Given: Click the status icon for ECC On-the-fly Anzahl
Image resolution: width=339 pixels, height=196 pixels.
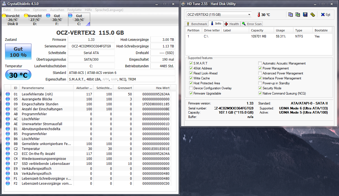Looking at the screenshot, I should [x=8, y=154].
